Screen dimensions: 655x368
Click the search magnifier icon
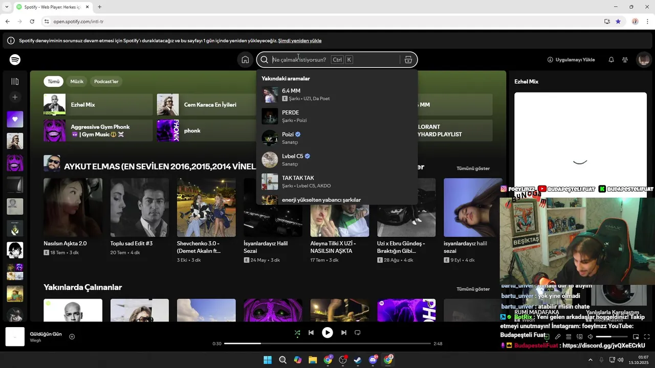click(x=264, y=60)
